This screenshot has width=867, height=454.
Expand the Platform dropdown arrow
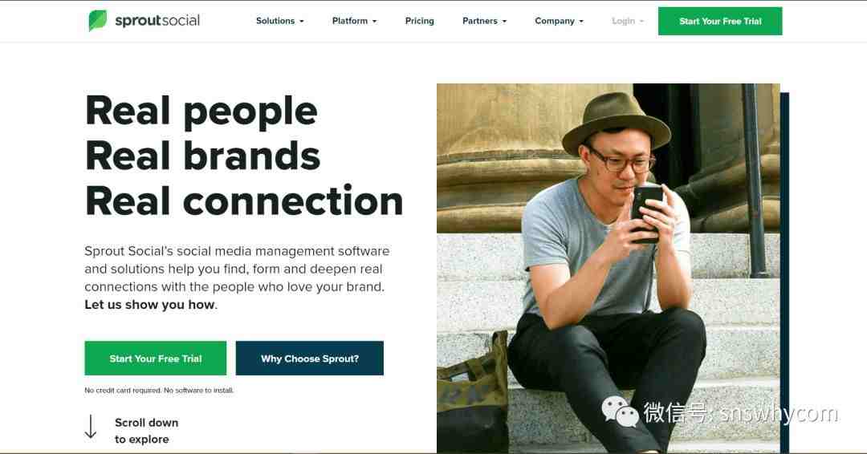(374, 22)
